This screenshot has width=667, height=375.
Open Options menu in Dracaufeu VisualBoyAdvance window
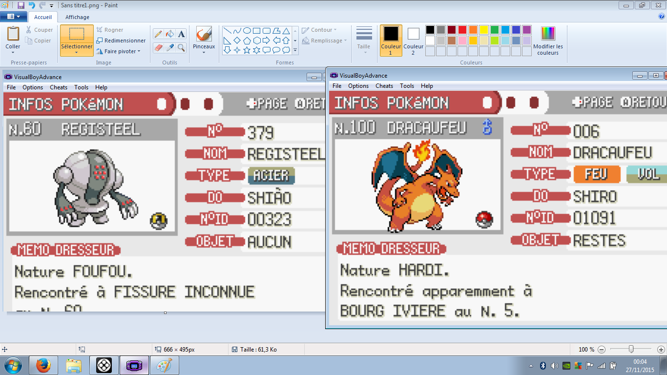tap(358, 85)
